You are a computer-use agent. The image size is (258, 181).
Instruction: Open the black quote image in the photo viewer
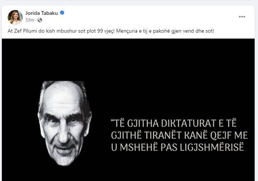point(128,110)
